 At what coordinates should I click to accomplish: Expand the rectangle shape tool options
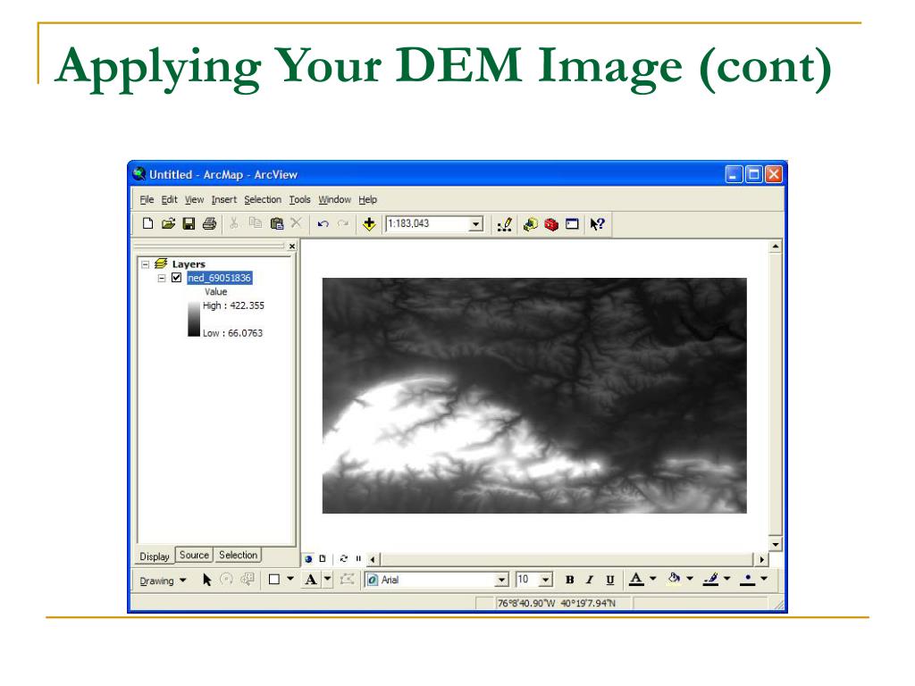290,579
